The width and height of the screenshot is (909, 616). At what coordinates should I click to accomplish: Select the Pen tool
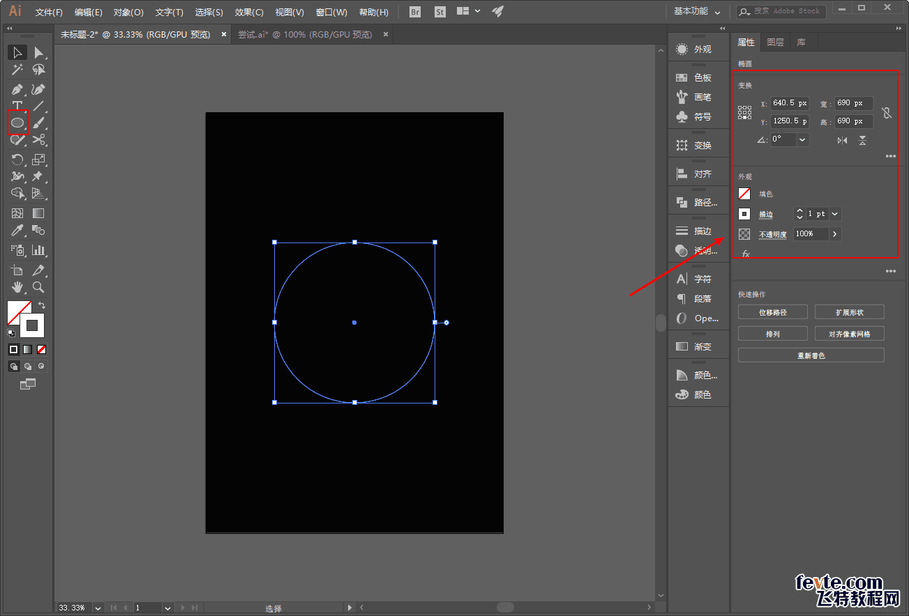pyautogui.click(x=17, y=89)
